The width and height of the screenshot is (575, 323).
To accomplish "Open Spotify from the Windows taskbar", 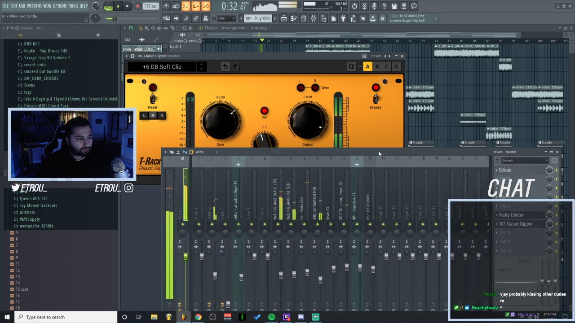I will (271, 317).
